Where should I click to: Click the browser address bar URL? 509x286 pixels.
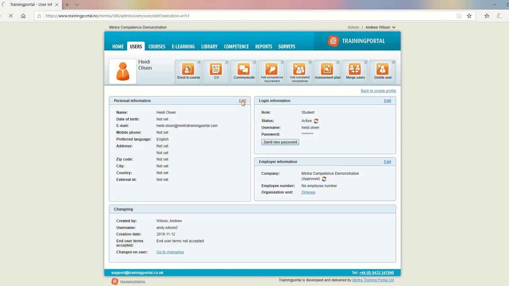117,16
